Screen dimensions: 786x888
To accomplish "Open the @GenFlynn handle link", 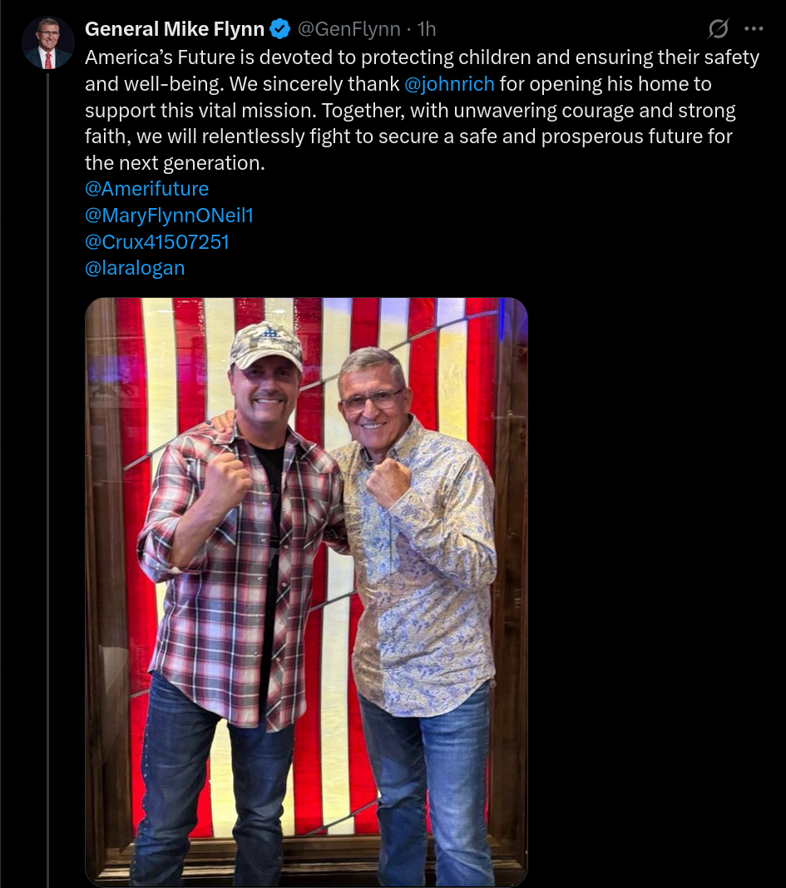I will [x=349, y=29].
